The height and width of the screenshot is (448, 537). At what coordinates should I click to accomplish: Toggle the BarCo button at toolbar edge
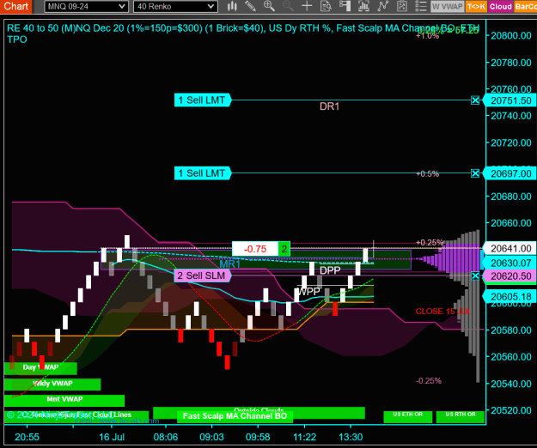pos(525,6)
